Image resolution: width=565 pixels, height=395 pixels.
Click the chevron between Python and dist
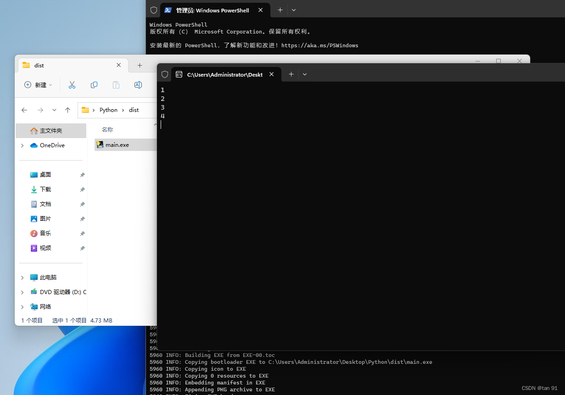pyautogui.click(x=123, y=110)
